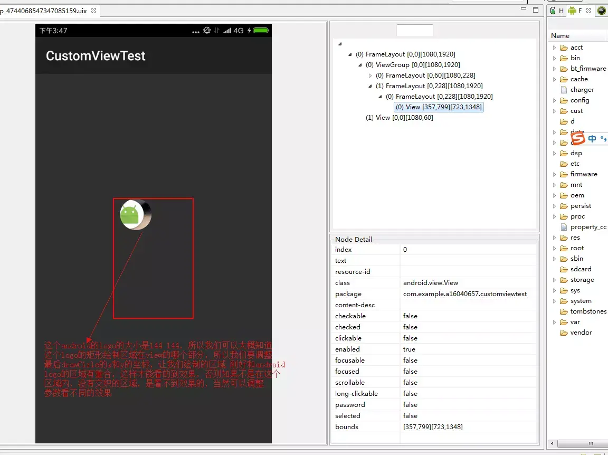Screen dimensions: 608x455
Task: Click the res folder icon
Action: [564, 238]
